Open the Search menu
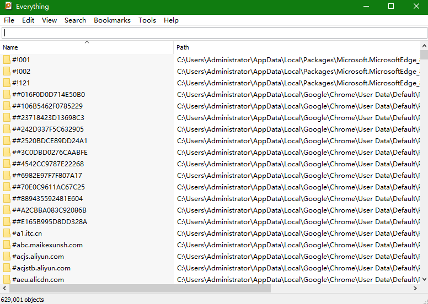Image resolution: width=428 pixels, height=304 pixels. pos(75,20)
